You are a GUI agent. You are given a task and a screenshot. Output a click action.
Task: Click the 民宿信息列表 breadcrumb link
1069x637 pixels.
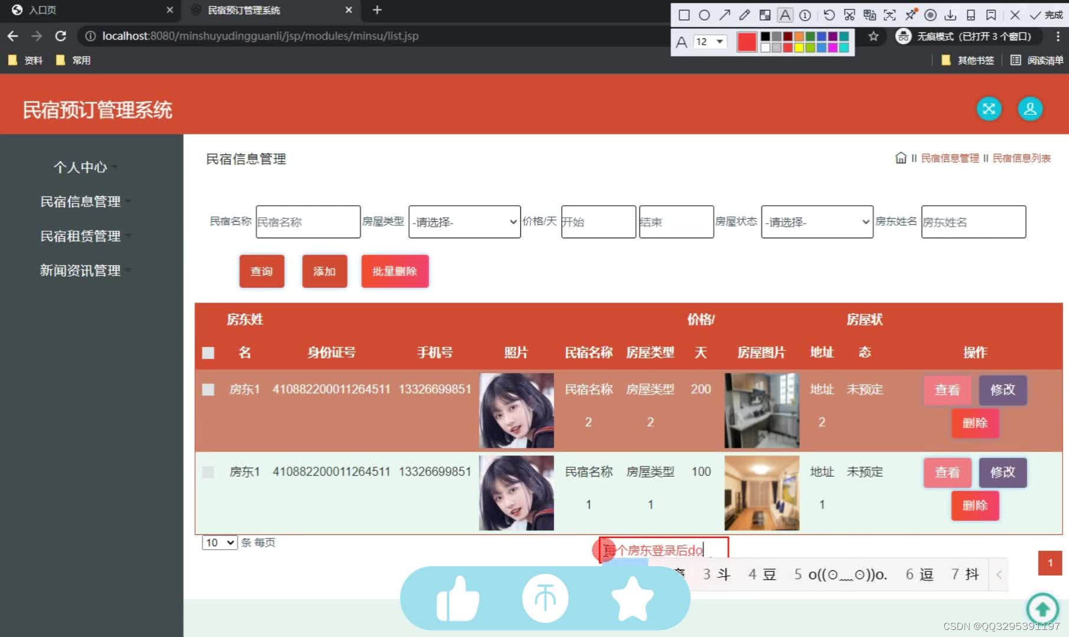(x=1021, y=158)
